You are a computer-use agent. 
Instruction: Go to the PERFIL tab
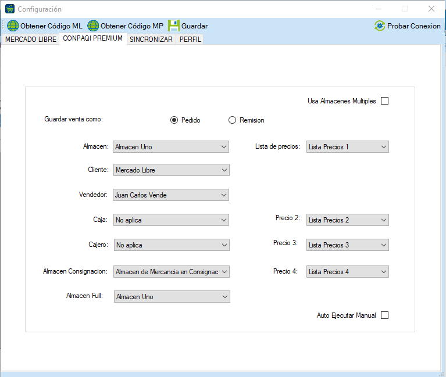(x=190, y=39)
